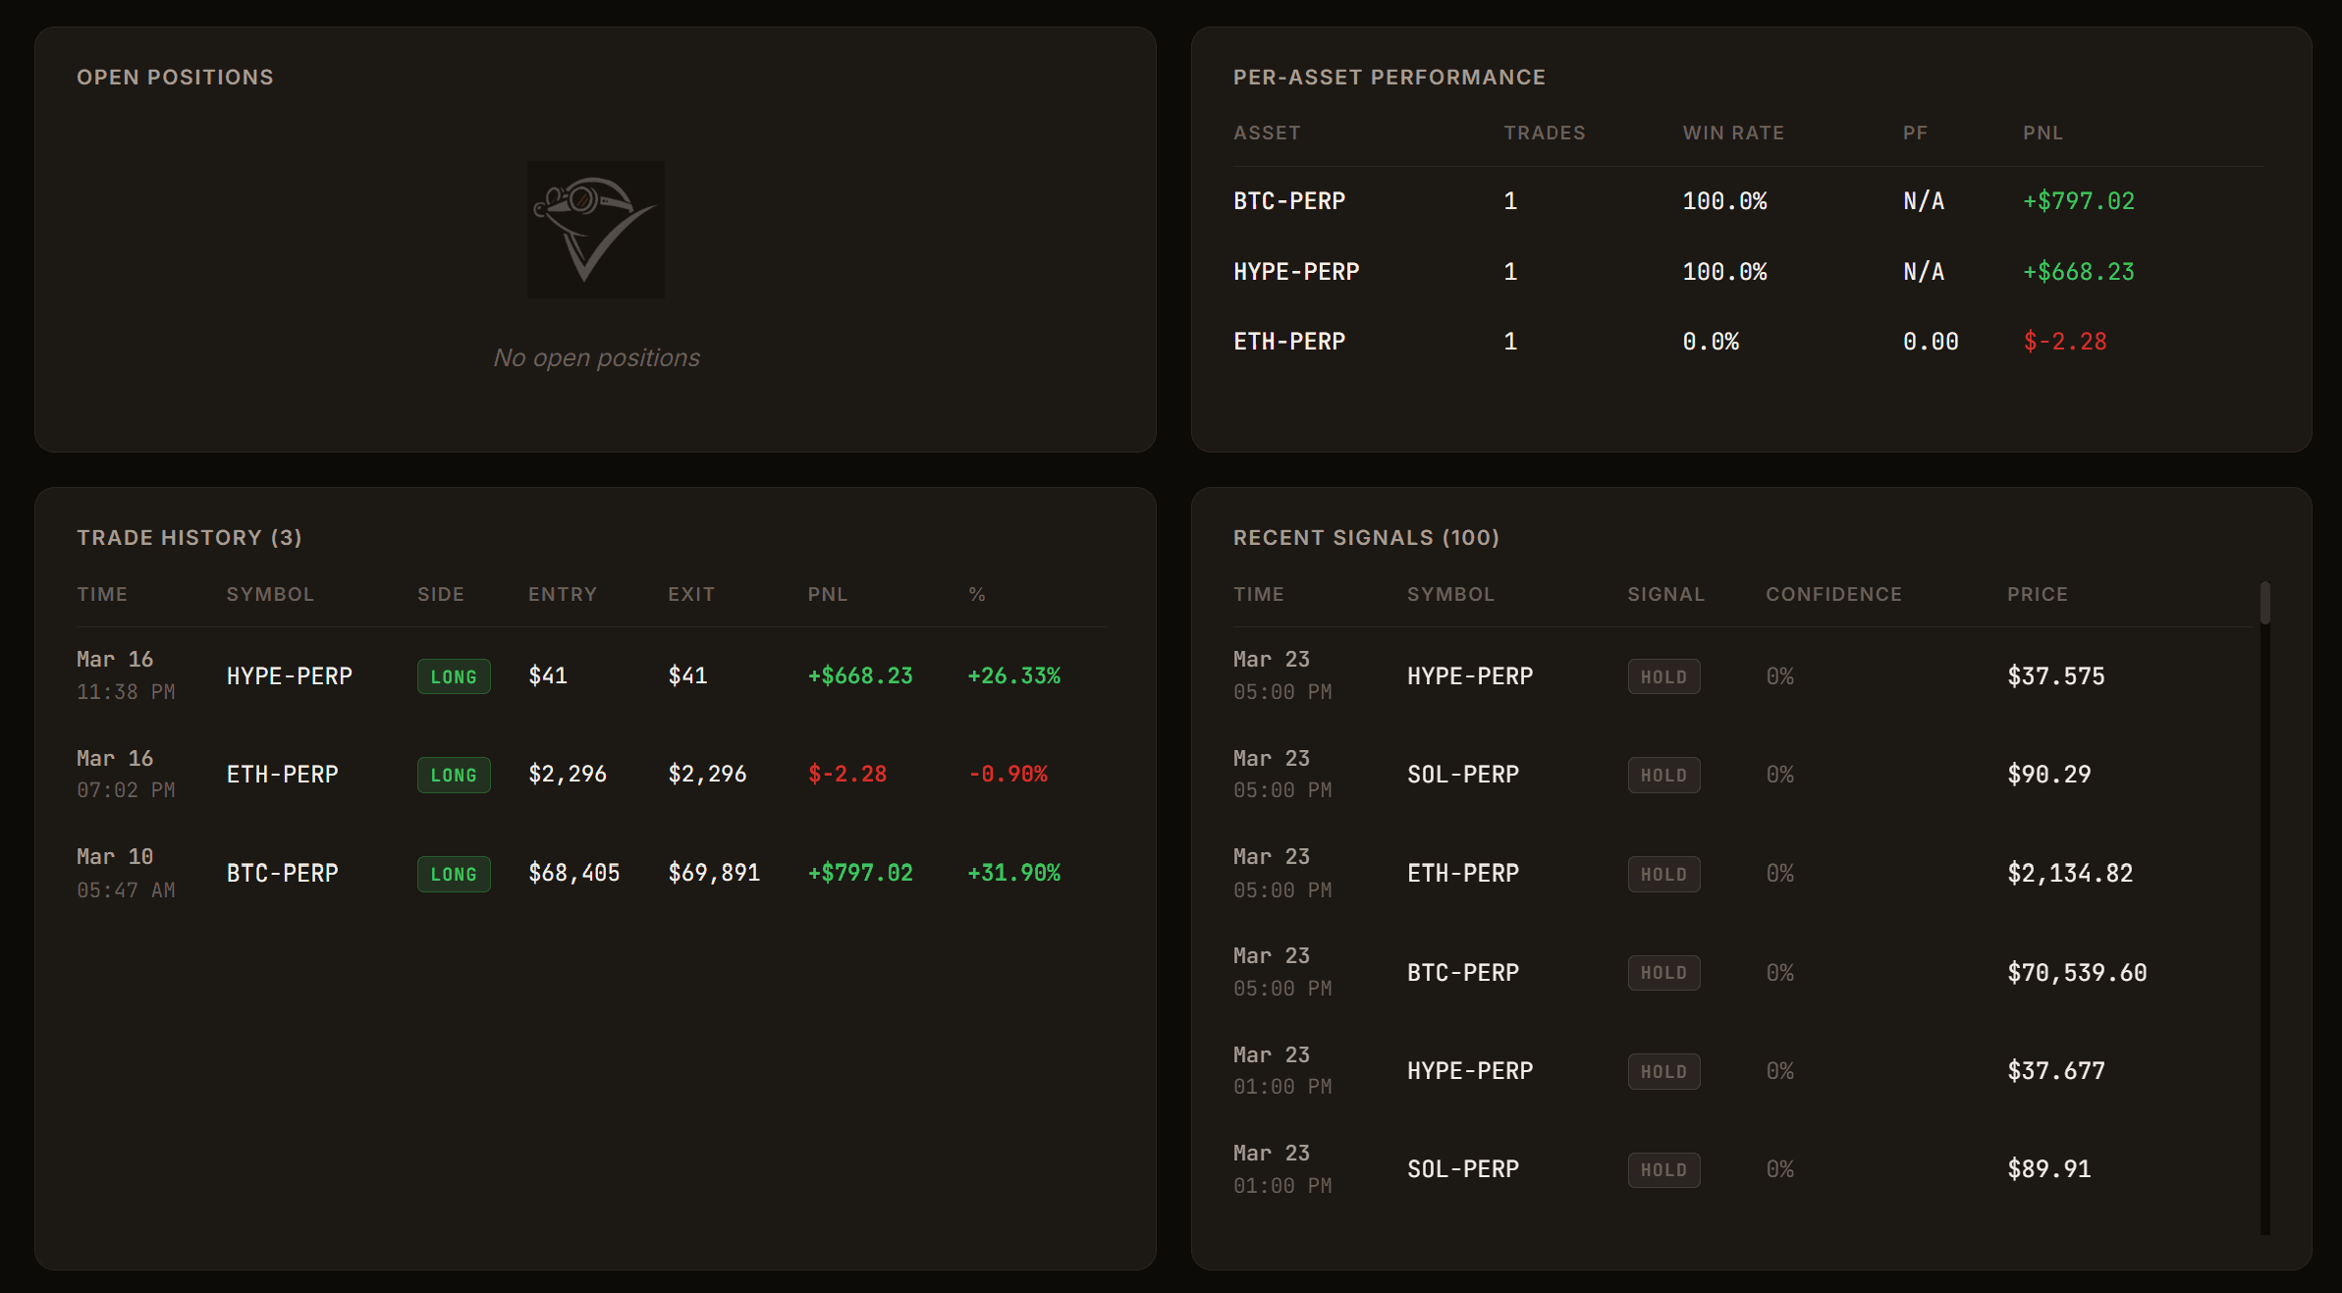
Task: Click the Mar 10 05:47 AM trade timestamp
Action: [126, 874]
